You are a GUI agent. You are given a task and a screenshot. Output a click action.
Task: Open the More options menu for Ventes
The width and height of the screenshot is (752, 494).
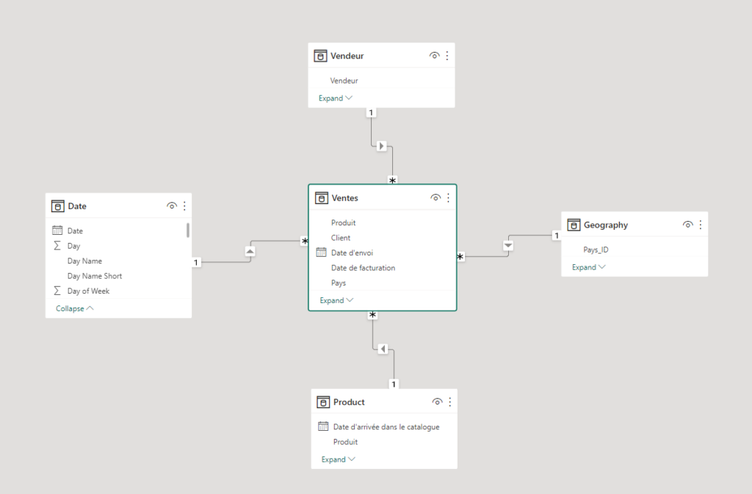[x=448, y=197]
